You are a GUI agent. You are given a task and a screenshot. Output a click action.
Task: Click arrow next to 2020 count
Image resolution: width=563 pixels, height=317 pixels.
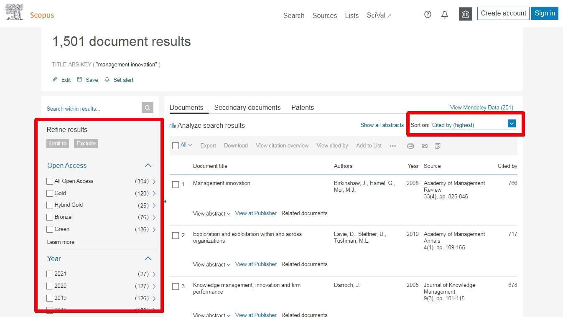pos(154,286)
